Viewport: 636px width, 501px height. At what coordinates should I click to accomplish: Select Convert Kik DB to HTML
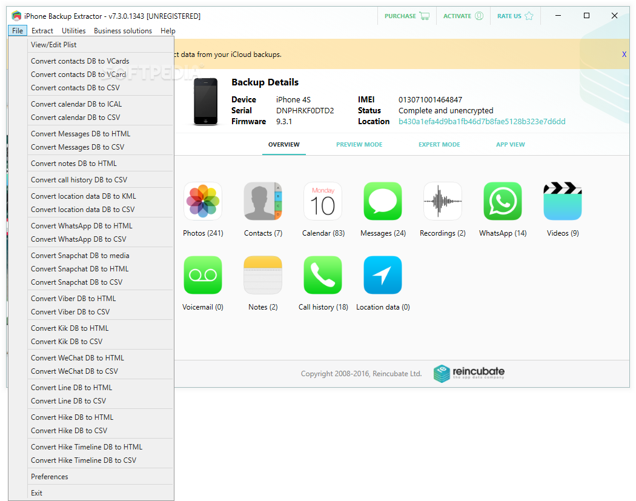pyautogui.click(x=101, y=328)
